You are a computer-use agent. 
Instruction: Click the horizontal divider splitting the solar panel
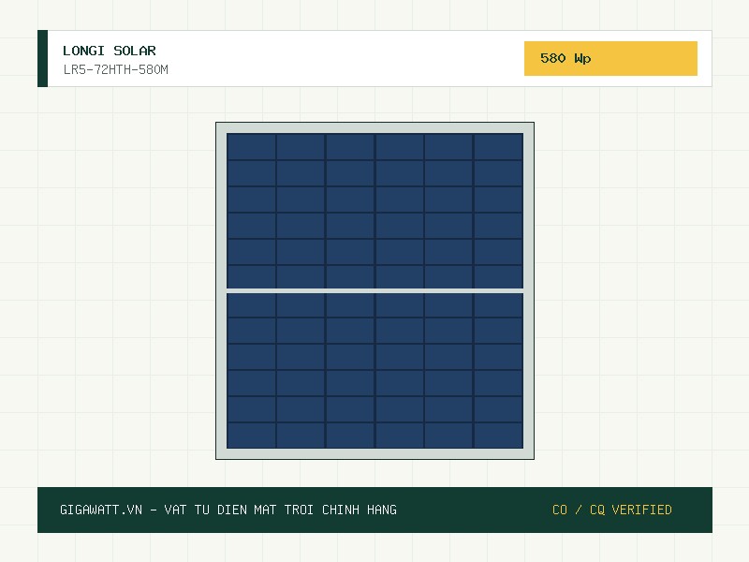click(x=375, y=290)
